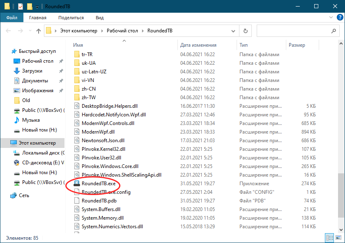Click Этот компьютер in the address breadcrumb

coord(78,31)
